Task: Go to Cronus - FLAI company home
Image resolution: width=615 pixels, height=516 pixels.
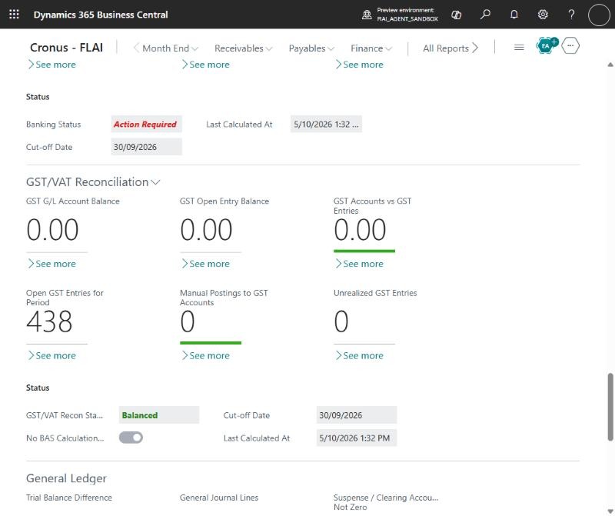Action: tap(66, 48)
